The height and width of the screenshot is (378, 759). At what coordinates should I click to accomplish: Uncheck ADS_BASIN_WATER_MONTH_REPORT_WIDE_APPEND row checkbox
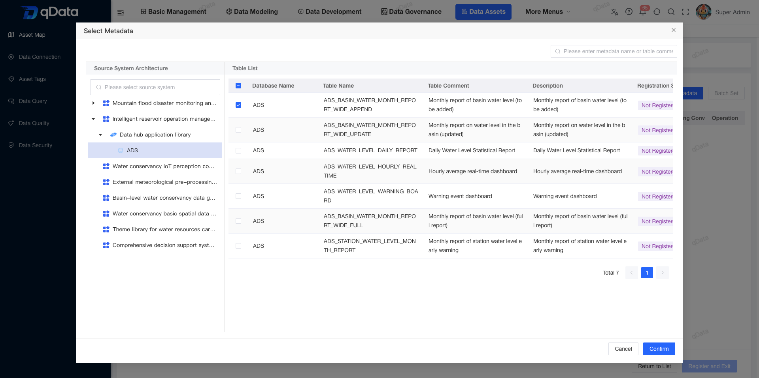pos(238,105)
